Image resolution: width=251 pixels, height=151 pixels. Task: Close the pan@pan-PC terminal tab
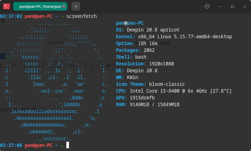point(64,7)
